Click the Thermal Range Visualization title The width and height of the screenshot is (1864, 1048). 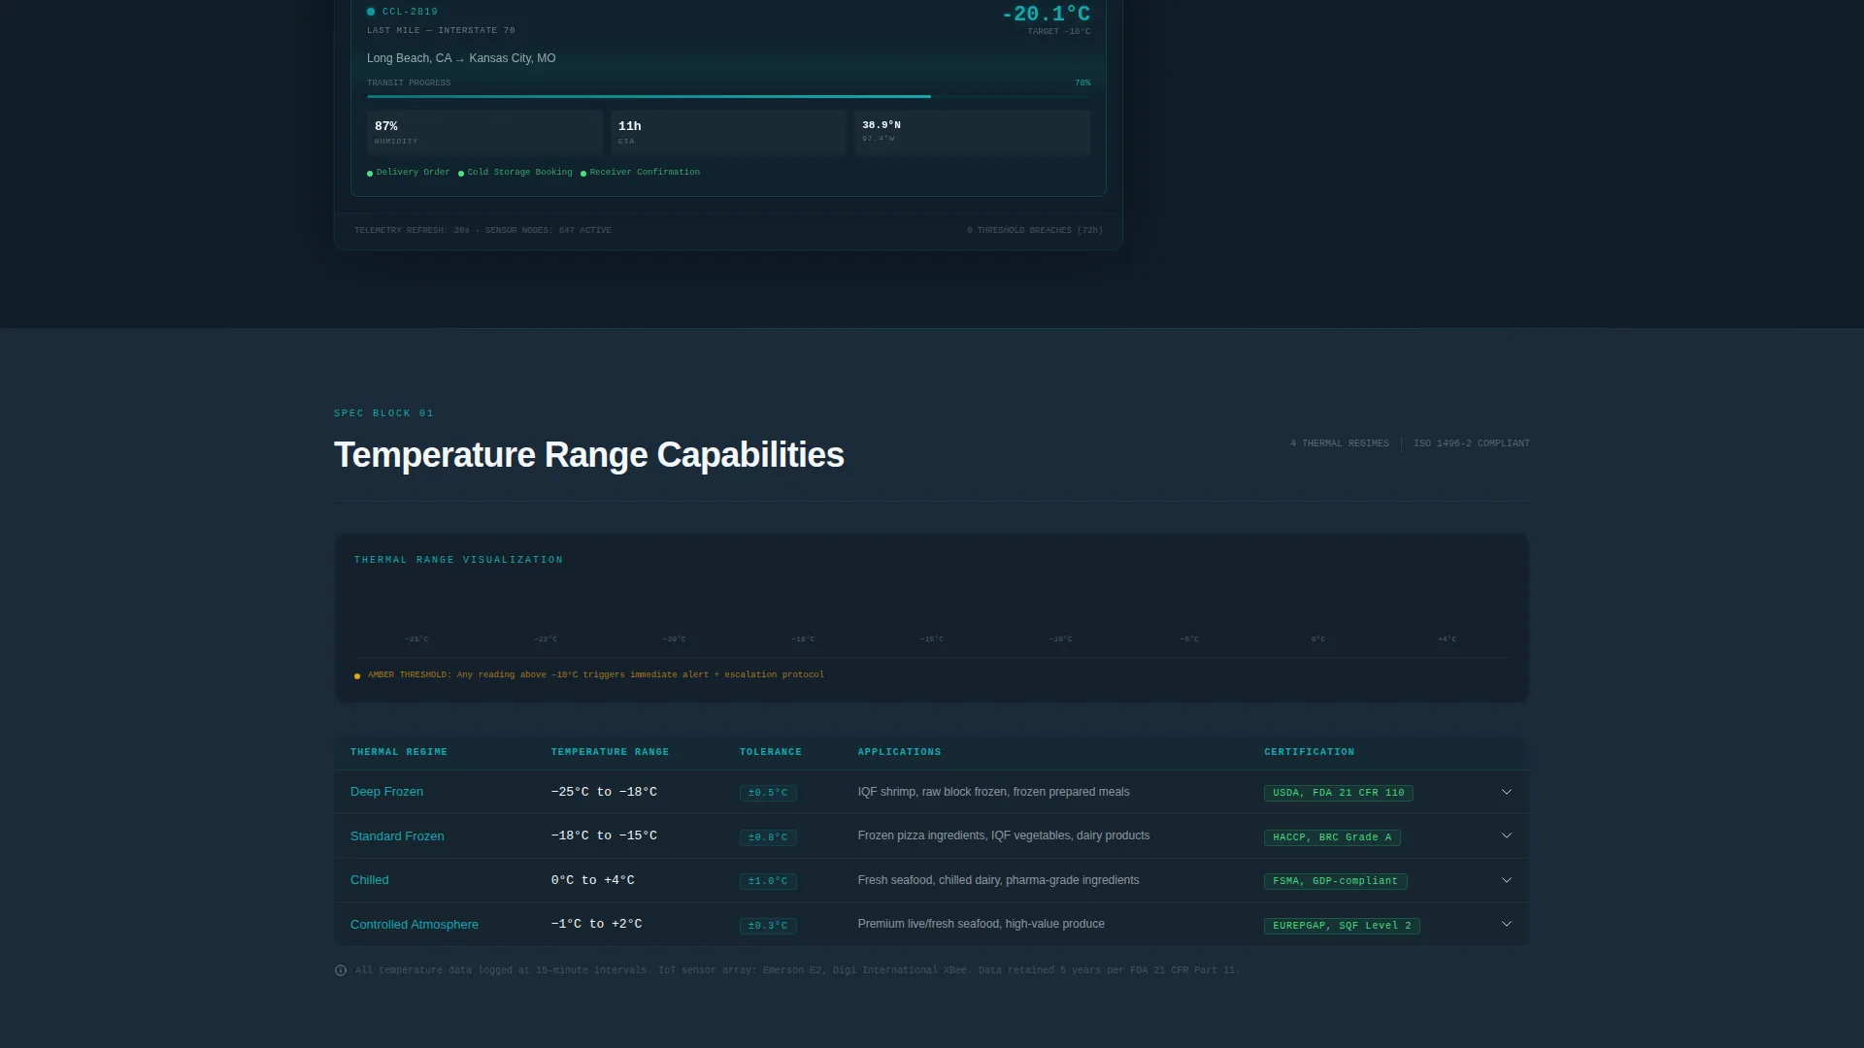coord(458,560)
